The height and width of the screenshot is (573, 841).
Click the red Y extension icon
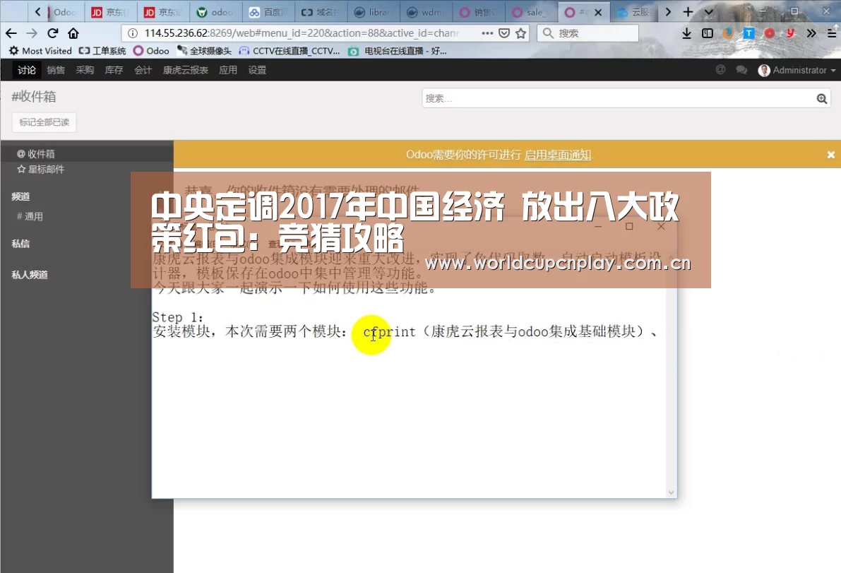point(790,33)
